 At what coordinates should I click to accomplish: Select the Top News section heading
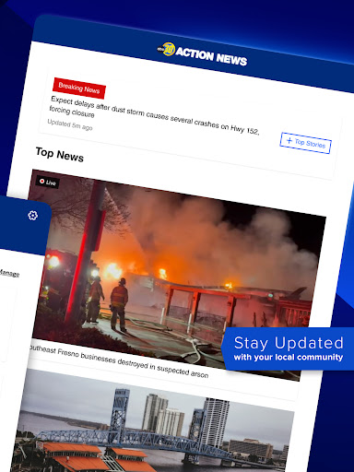pos(60,155)
